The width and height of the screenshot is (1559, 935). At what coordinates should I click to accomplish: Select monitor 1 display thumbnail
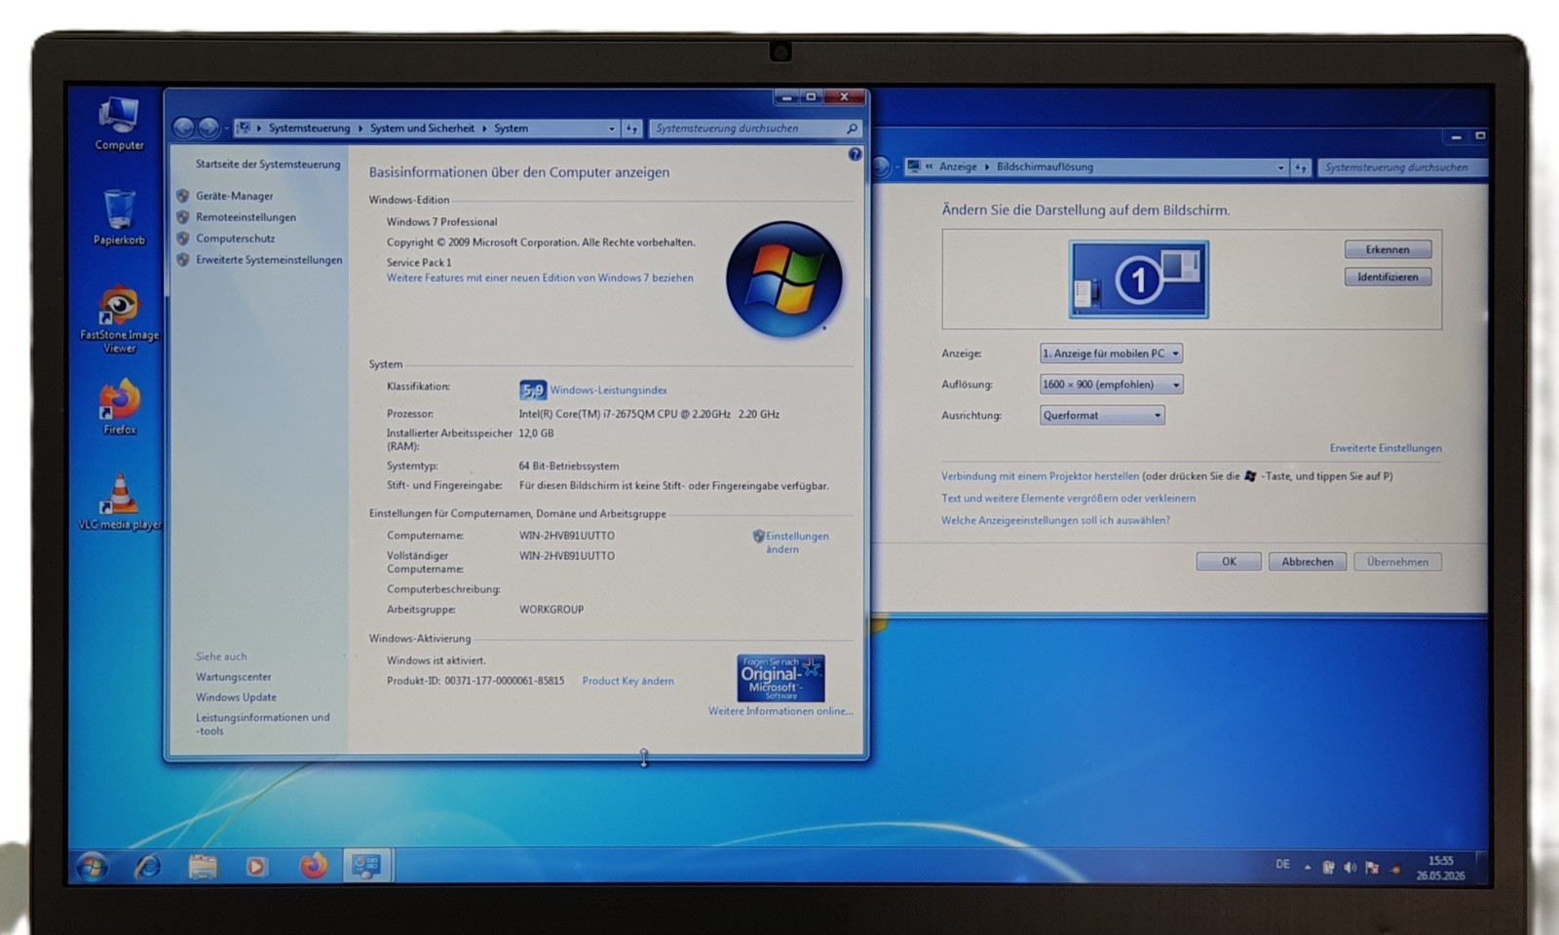[1139, 280]
